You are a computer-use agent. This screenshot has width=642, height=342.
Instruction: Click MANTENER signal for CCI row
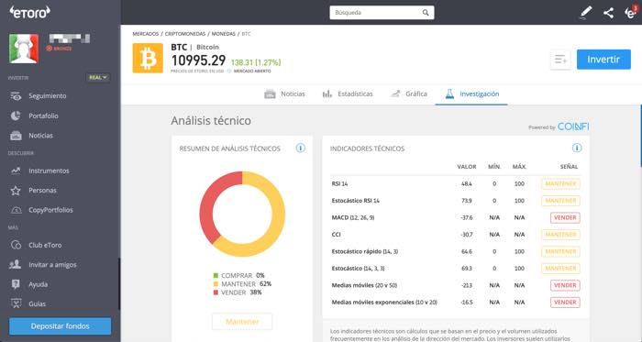[x=560, y=235]
